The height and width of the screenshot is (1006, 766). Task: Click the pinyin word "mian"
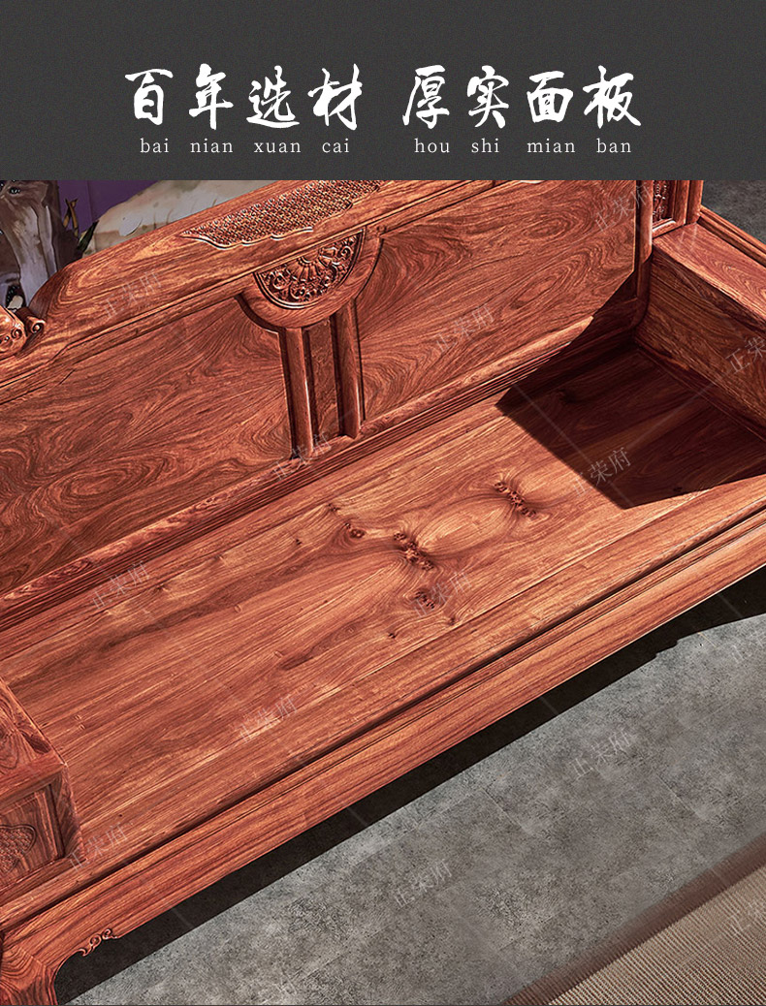(x=551, y=147)
